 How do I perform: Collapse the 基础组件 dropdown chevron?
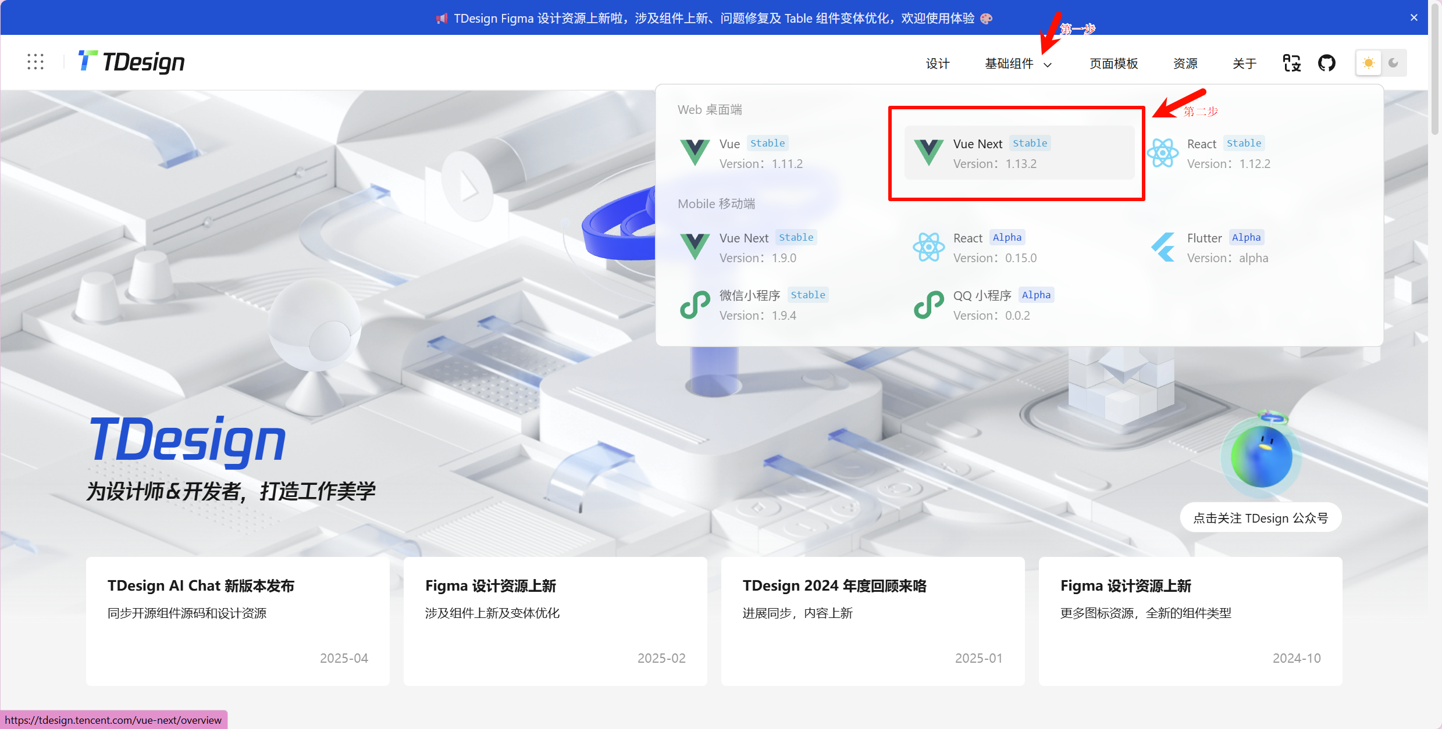point(1048,65)
